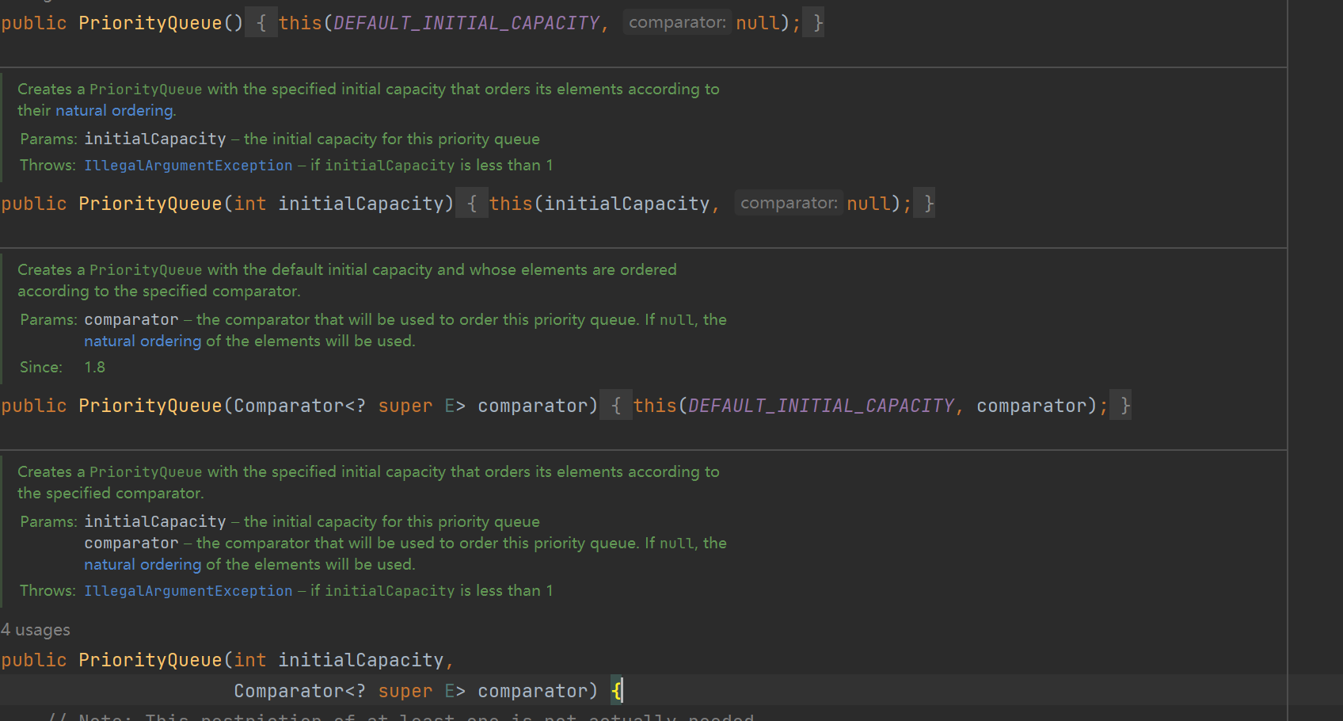The height and width of the screenshot is (721, 1343).
Task: Click DEFAULT_INITIAL_CAPACITY in Comparator constructor body
Action: tap(821, 406)
